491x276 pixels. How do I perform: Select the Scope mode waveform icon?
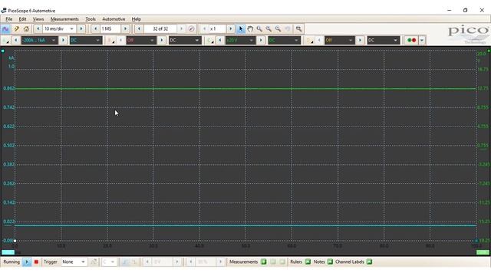click(5, 29)
